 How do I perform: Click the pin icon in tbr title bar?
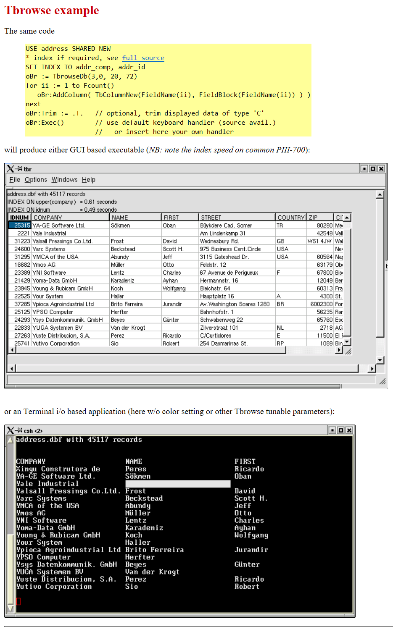tap(19, 169)
